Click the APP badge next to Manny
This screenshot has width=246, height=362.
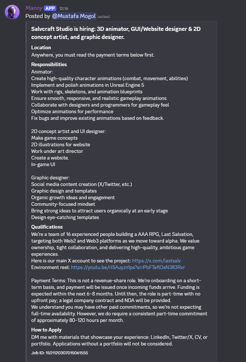[x=50, y=8]
